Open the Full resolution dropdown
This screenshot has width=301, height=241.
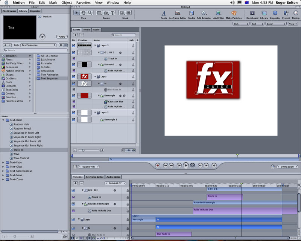pyautogui.click(x=257, y=24)
